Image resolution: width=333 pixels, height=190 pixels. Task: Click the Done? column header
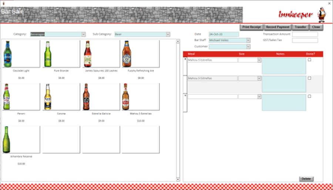[310, 54]
